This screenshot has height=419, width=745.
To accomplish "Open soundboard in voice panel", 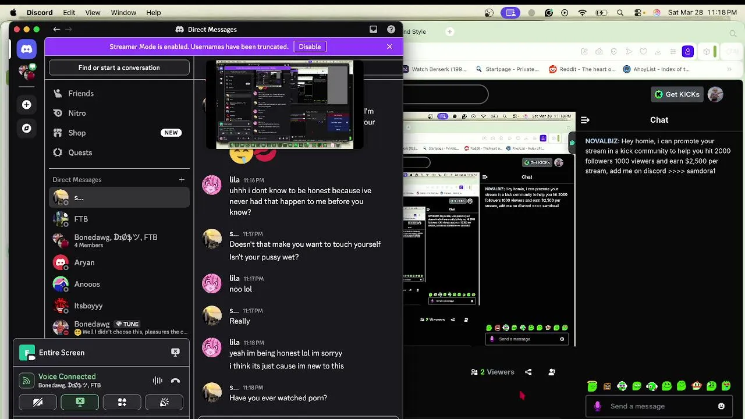I will point(164,402).
